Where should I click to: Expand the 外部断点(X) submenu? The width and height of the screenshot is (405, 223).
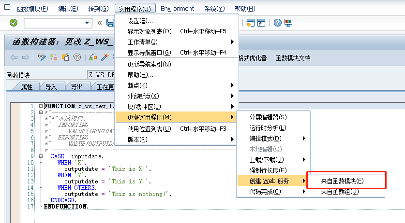(x=232, y=96)
